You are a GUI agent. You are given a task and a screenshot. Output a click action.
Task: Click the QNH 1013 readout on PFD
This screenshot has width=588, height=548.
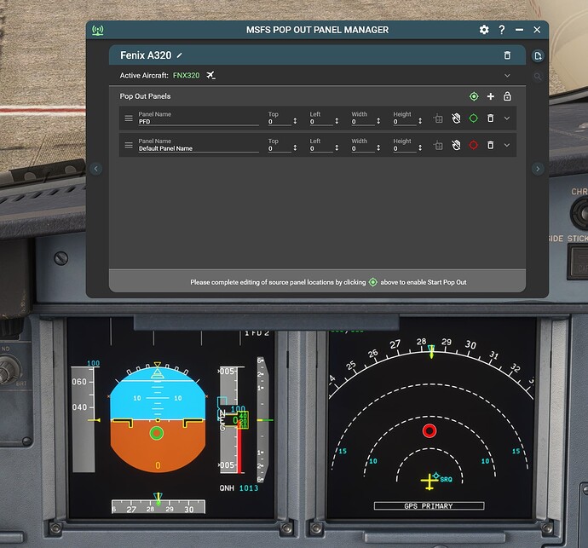pyautogui.click(x=239, y=488)
